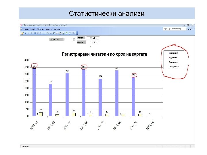The image size is (207, 155).
Task: Click the slide heading Статистически анализи
Action: coord(107,13)
